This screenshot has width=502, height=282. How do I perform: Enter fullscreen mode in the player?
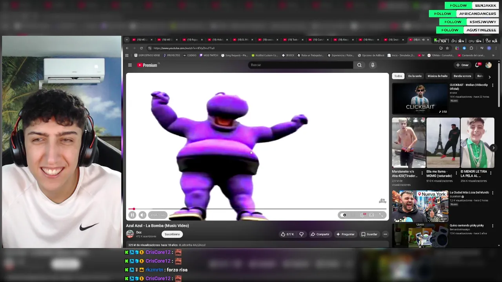(381, 215)
